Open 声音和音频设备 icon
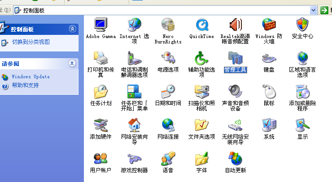The image size is (332, 182). click(x=235, y=92)
